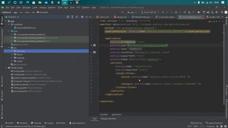Expand the values folder node
The height and width of the screenshot is (128, 228).
pyautogui.click(x=11, y=61)
